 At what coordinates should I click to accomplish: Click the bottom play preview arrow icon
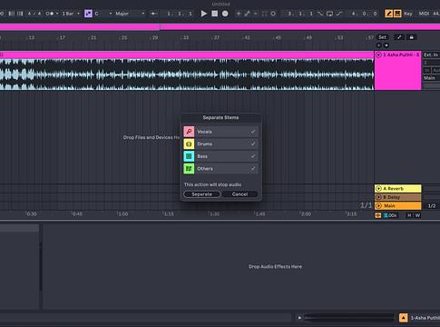[x=299, y=318]
